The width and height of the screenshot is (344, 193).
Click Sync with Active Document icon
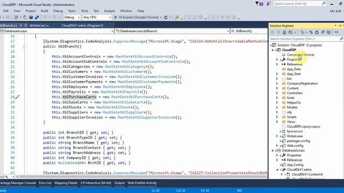pos(311,32)
